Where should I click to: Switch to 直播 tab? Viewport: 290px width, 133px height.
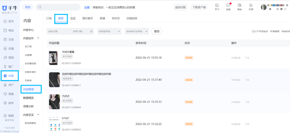[102, 18]
